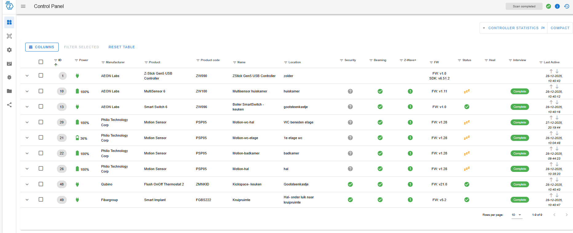Open Debug bug icon in sidebar
The image size is (573, 233).
[x=9, y=77]
